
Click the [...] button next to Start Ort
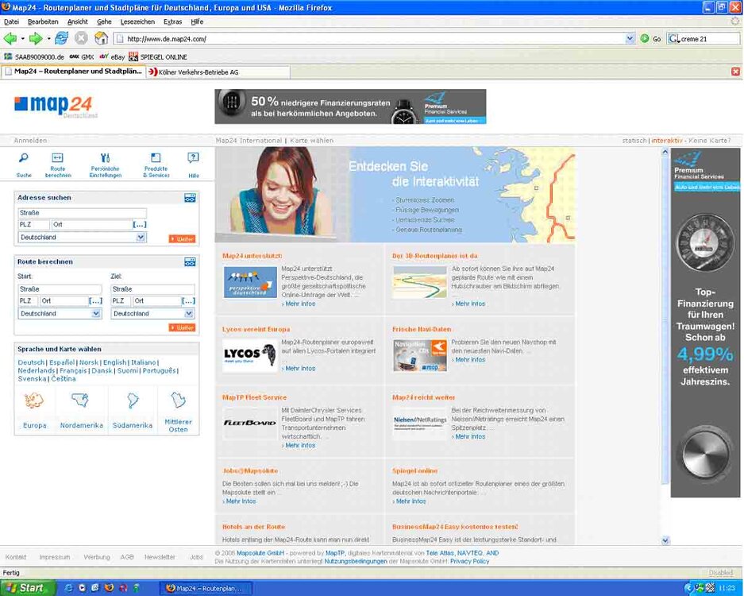coord(95,301)
